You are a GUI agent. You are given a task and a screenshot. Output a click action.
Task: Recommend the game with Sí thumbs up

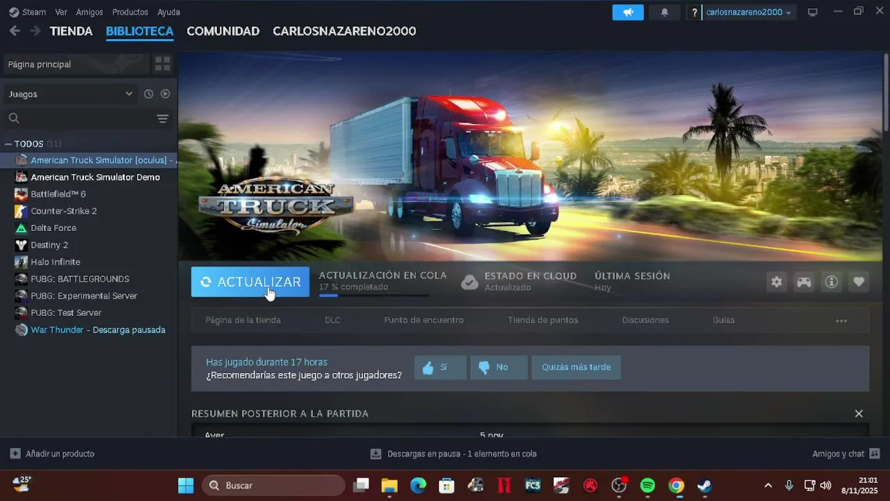point(440,367)
